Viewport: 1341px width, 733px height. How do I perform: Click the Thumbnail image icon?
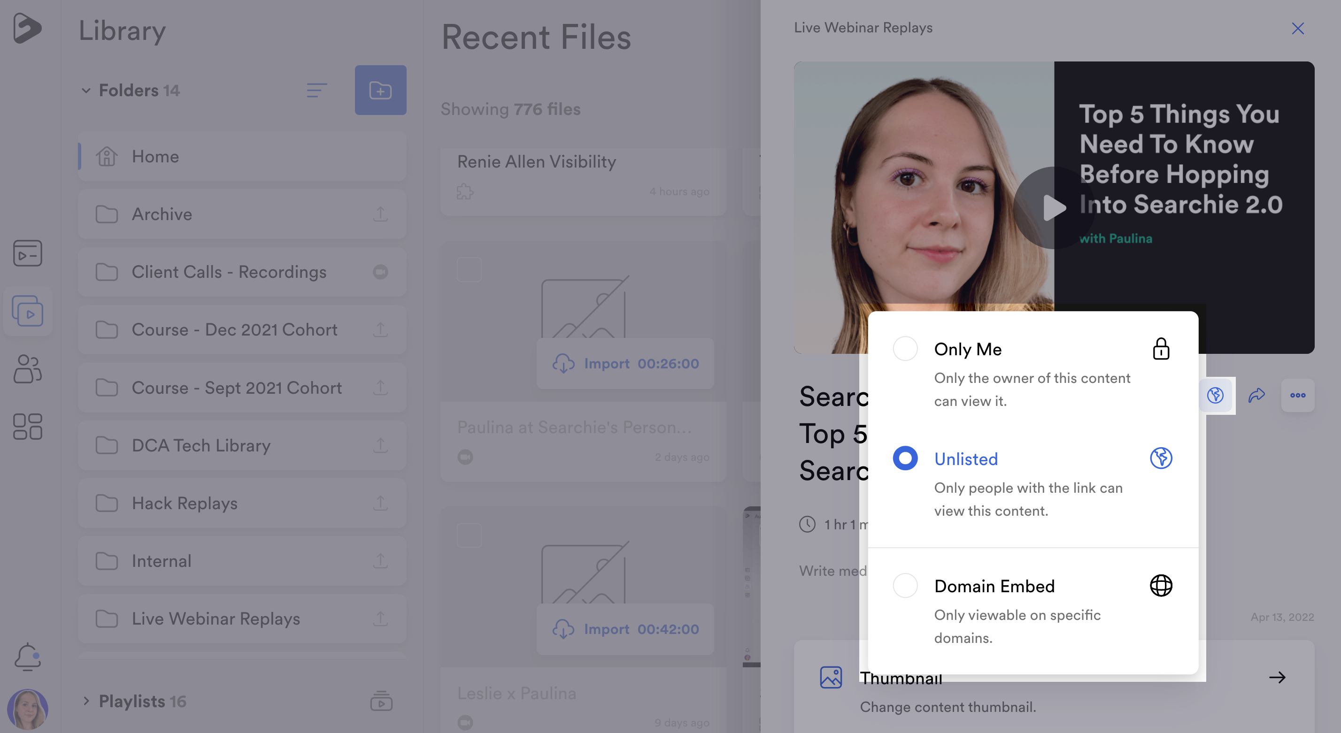831,677
